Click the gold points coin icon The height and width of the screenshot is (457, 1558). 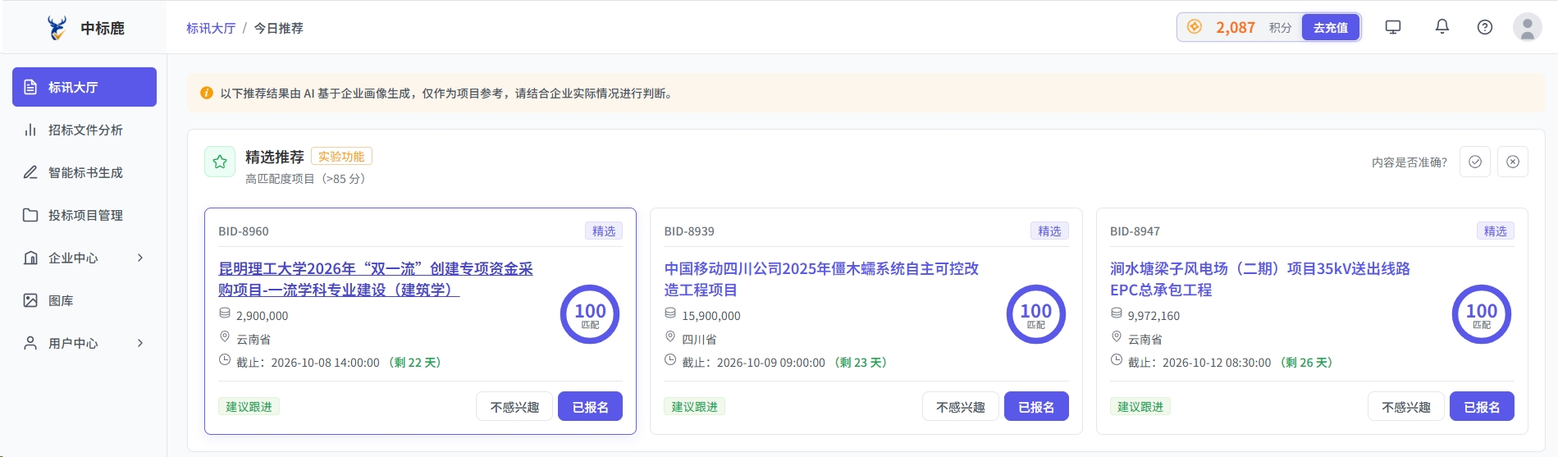coord(1195,27)
